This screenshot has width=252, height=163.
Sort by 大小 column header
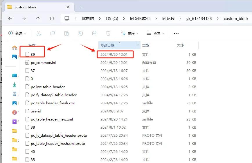point(181,45)
